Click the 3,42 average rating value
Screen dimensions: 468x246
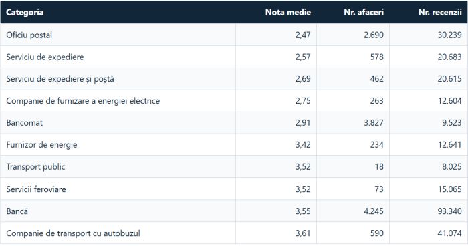coord(303,145)
